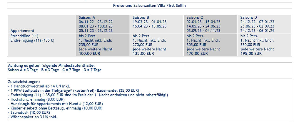Click the Saunatuch (10,00 EUR) entry
Viewport: 294px width, 135px height.
[x=29, y=112]
